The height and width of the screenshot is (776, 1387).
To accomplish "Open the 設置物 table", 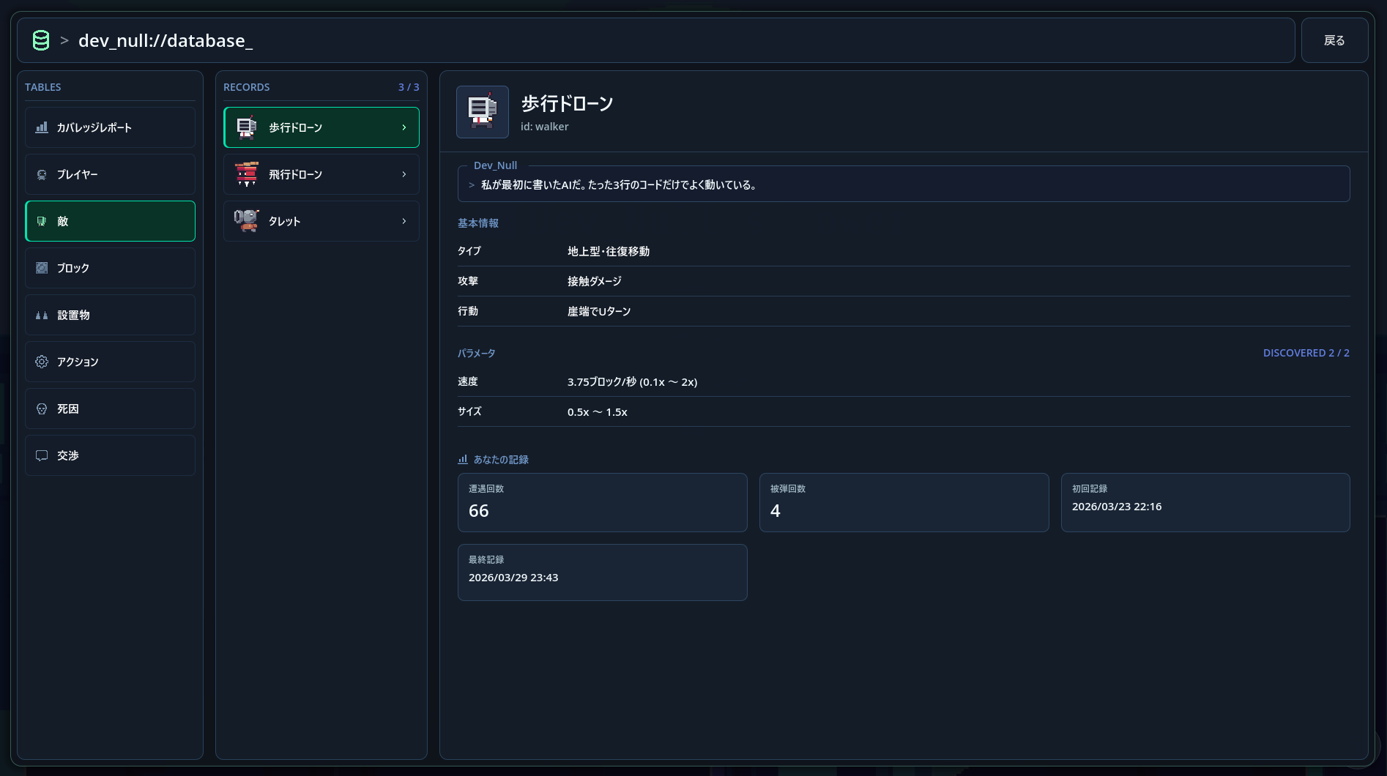I will (x=110, y=315).
